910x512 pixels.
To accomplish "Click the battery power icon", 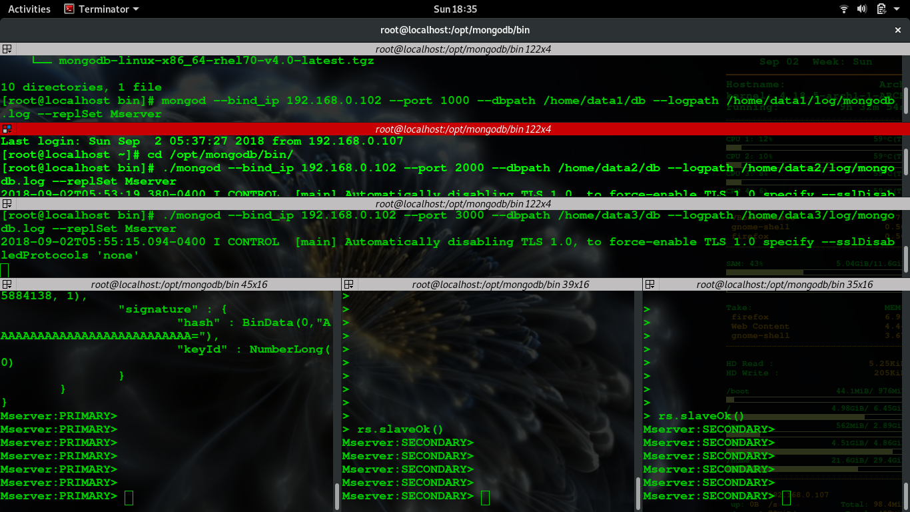I will (881, 9).
